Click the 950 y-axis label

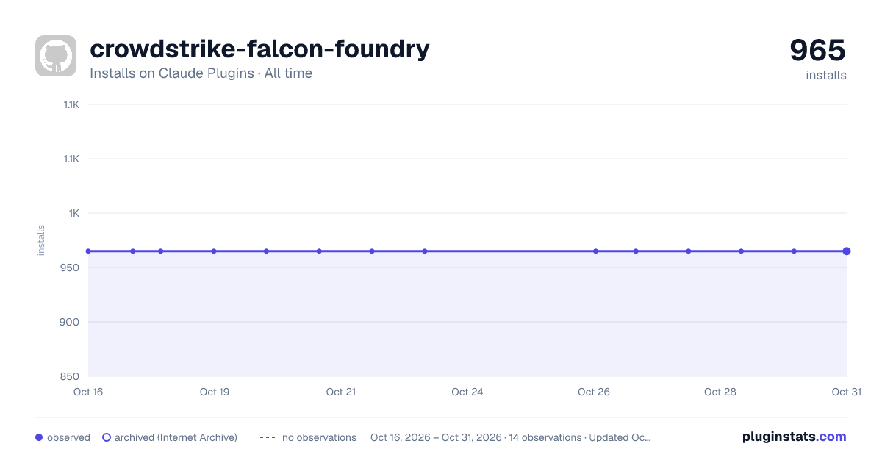[71, 268]
